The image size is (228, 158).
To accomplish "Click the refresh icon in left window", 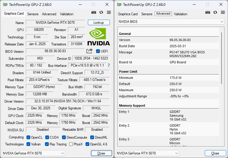I will tap(101, 13).
